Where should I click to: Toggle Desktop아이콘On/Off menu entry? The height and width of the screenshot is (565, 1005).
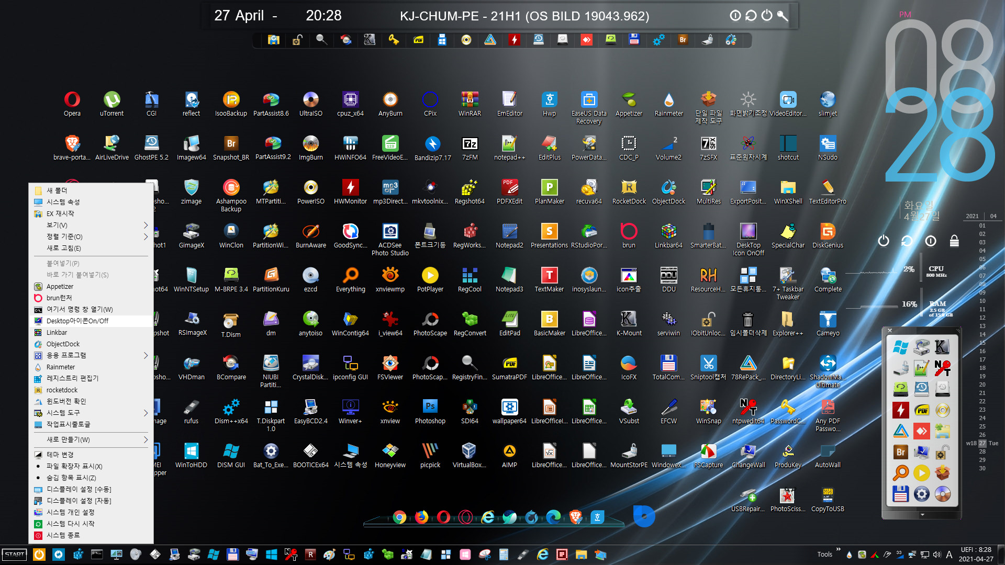(91, 321)
